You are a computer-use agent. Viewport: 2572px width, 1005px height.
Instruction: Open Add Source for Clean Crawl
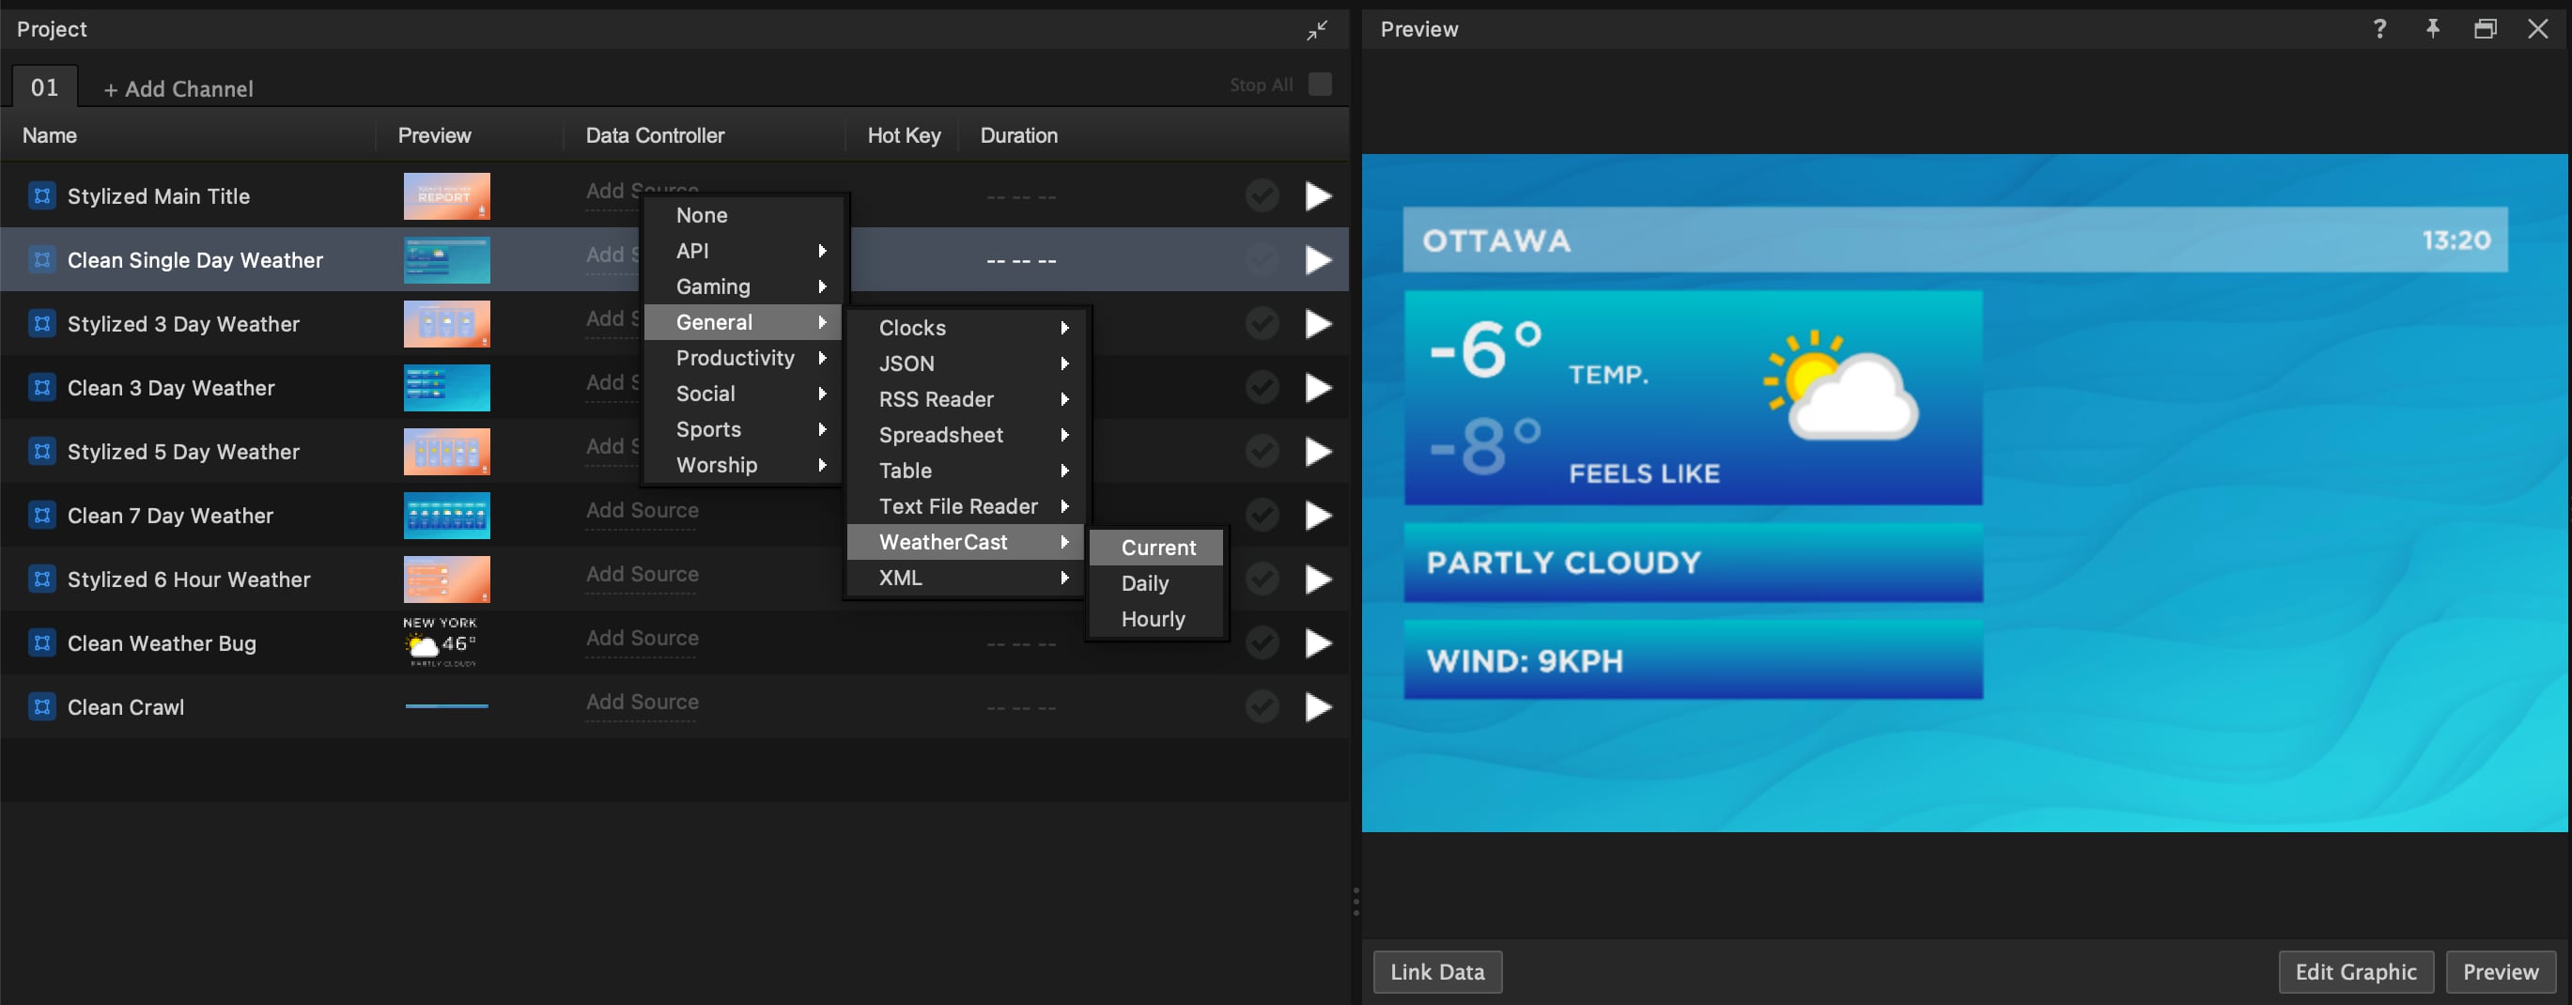(x=642, y=703)
